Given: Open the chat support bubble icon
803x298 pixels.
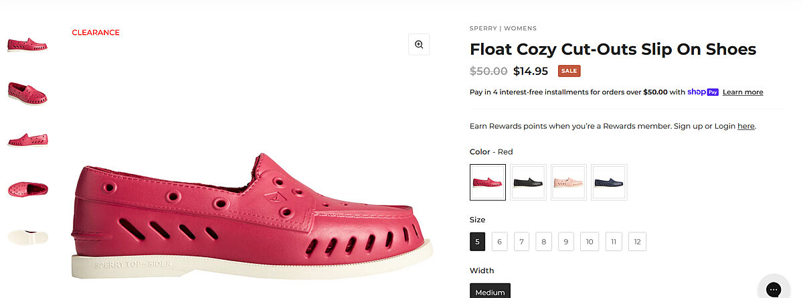Looking at the screenshot, I should (774, 289).
